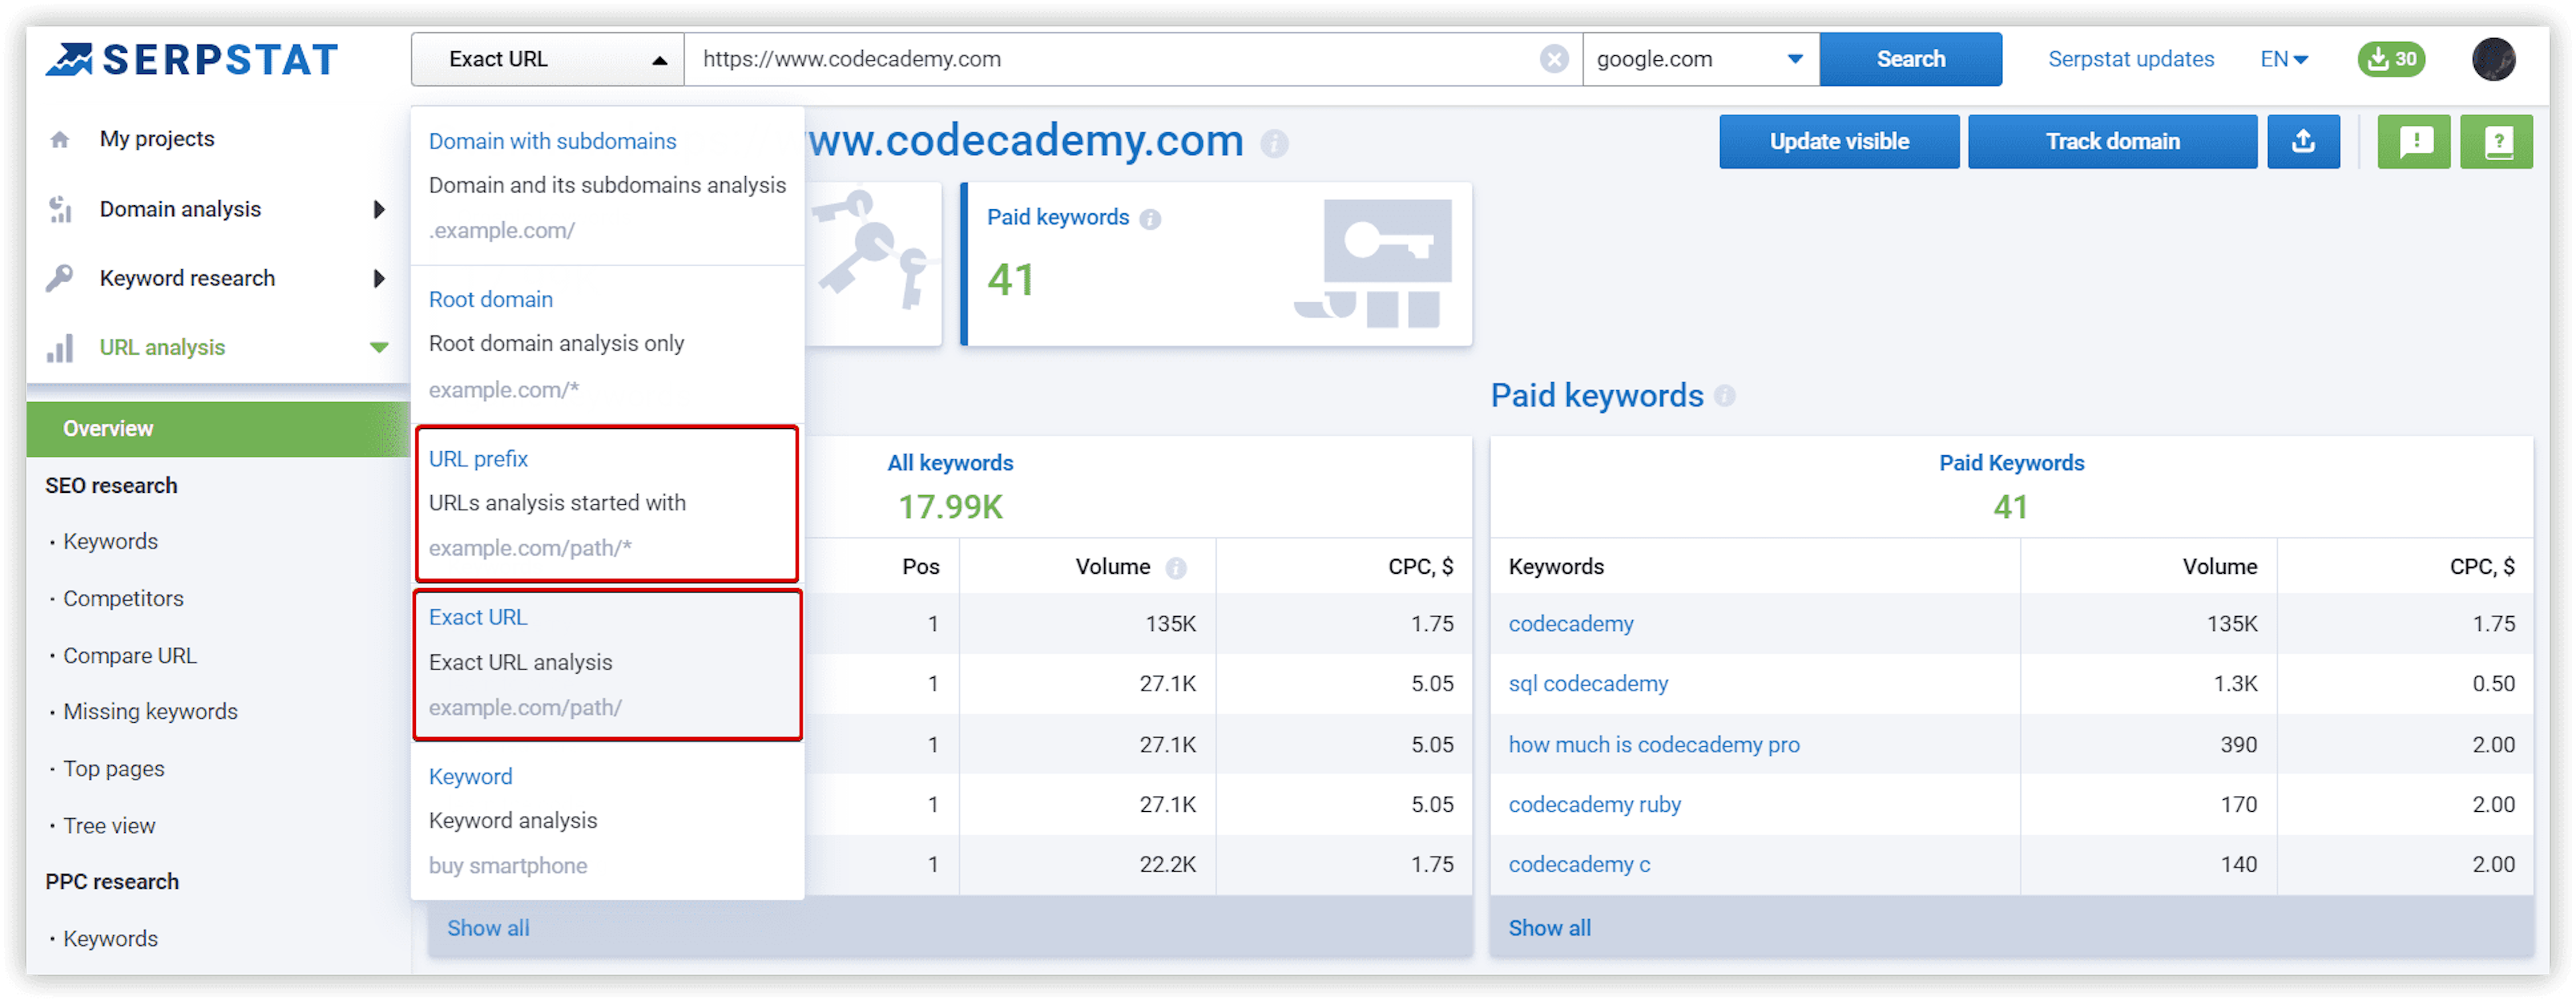Click Show all under organic keywords table
Screen dimensions: 2576x1001
(488, 929)
